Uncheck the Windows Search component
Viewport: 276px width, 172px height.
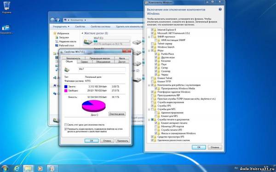click(152, 47)
